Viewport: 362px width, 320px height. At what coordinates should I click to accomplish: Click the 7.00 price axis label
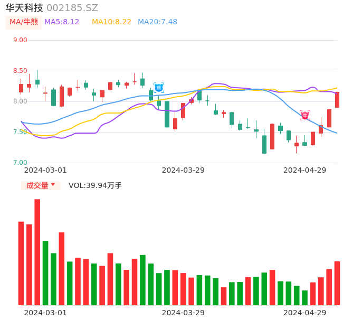[20, 163]
